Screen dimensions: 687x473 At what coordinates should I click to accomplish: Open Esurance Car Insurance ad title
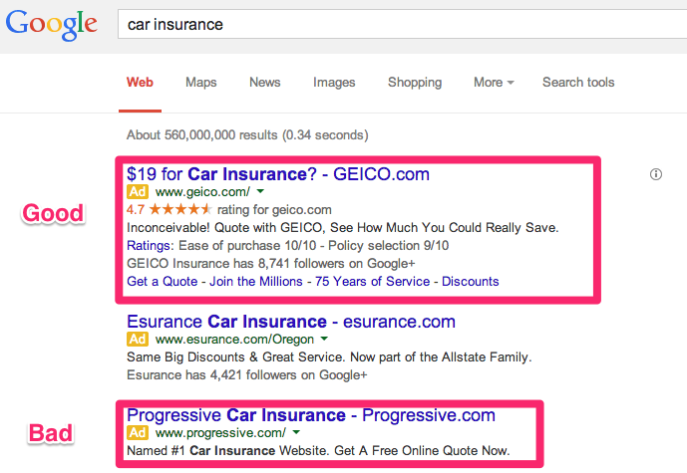point(291,322)
